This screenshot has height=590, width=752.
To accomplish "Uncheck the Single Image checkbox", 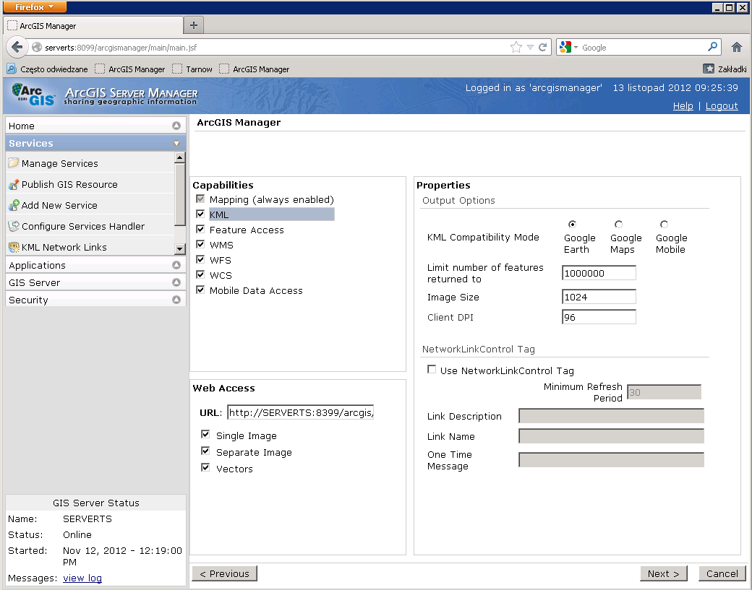I will click(x=205, y=434).
